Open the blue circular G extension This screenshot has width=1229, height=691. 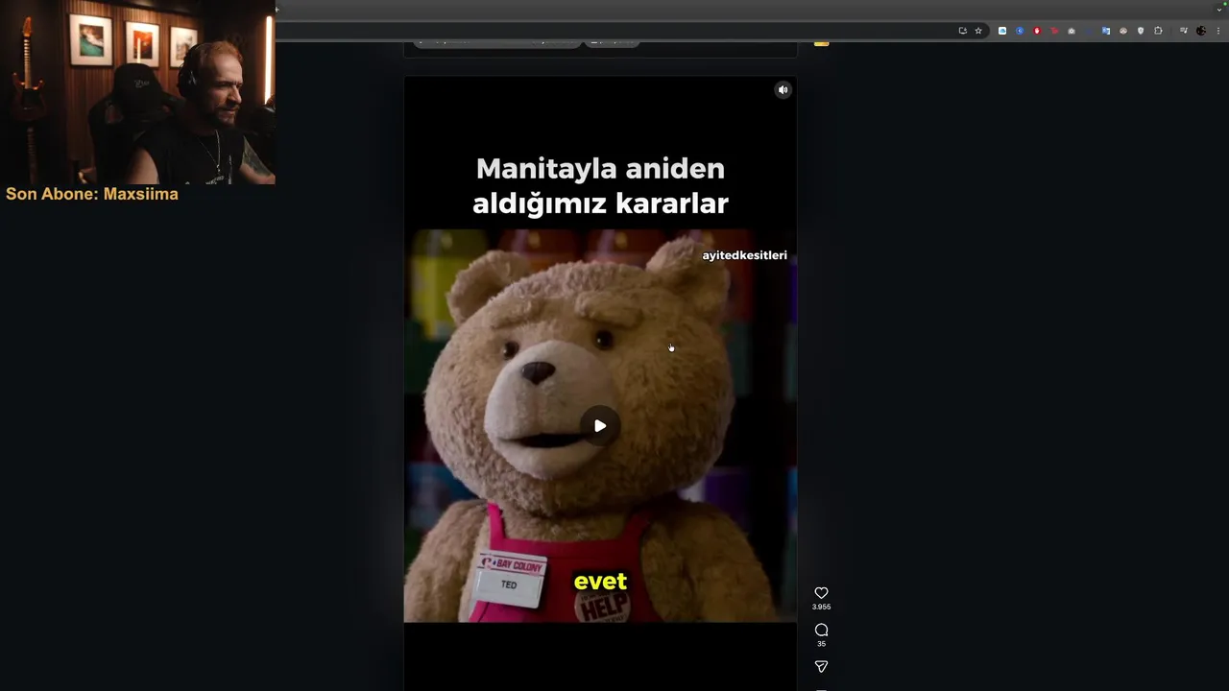click(x=1020, y=31)
